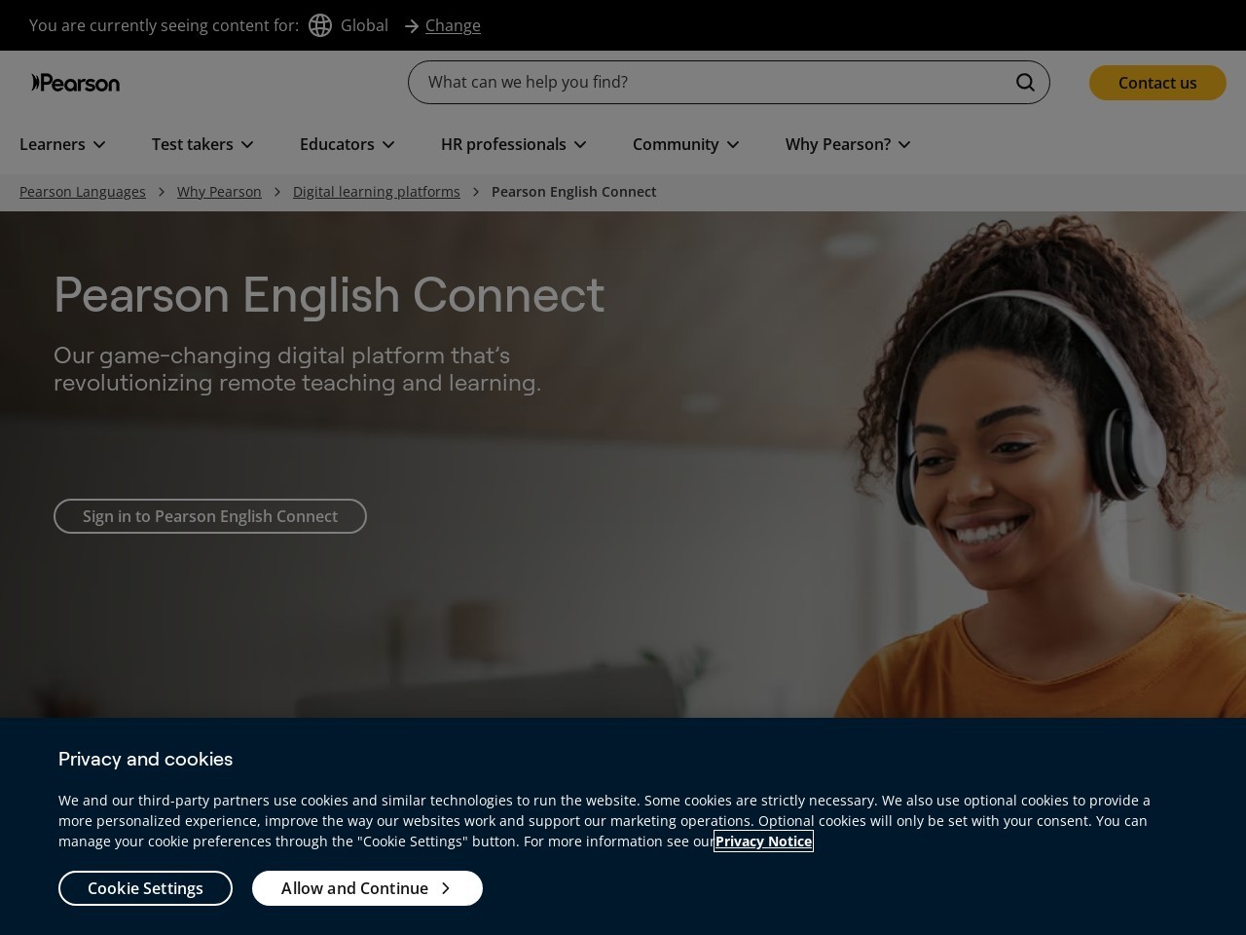Open Cookie Settings
Viewport: 1246px width, 935px height.
145,888
